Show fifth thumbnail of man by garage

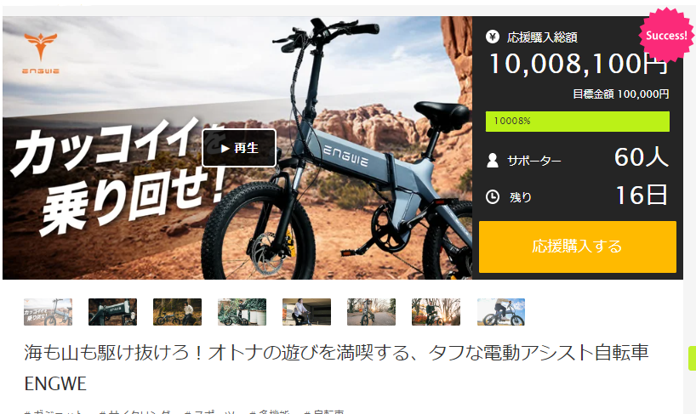[306, 312]
